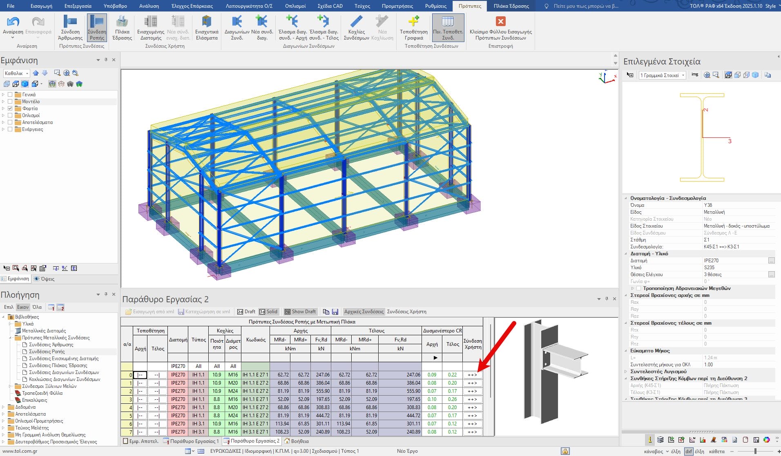Open the 1 Γραμμικά Στοιχεί dropdown
Image resolution: width=781 pixels, height=456 pixels.
(662, 75)
